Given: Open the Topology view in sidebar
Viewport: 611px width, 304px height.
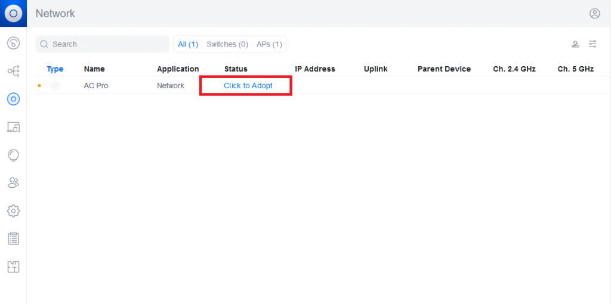Looking at the screenshot, I should 13,71.
